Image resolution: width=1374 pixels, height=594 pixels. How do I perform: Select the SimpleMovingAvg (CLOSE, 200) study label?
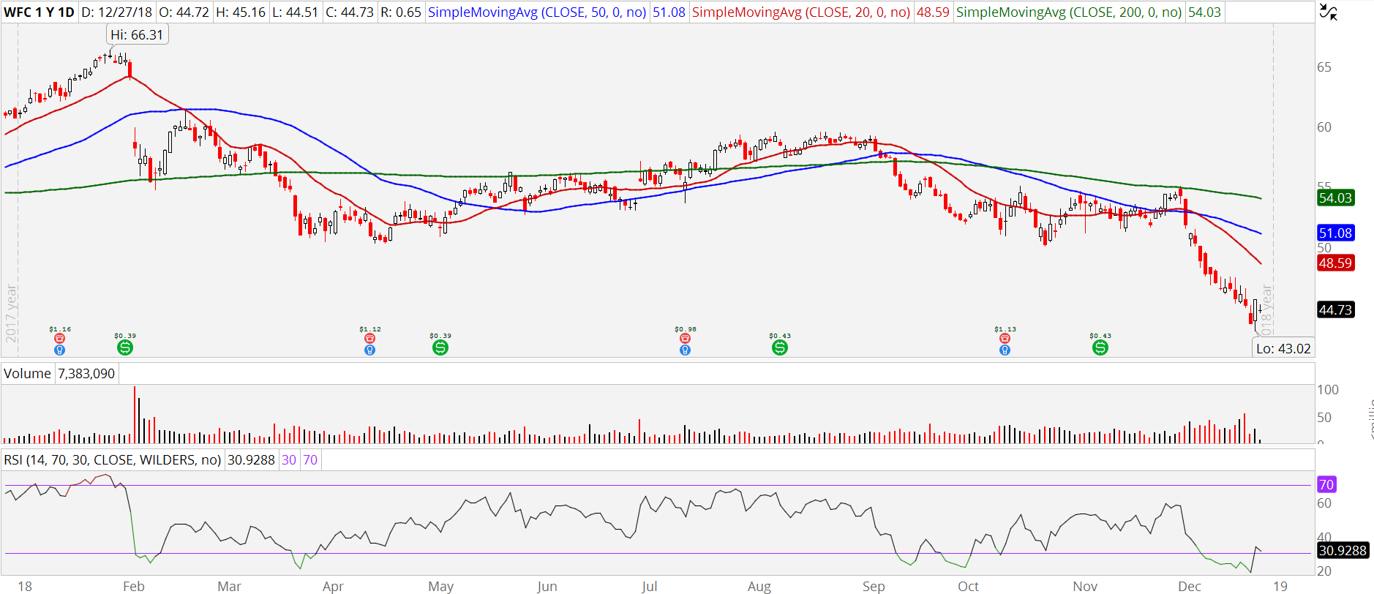coord(1068,12)
